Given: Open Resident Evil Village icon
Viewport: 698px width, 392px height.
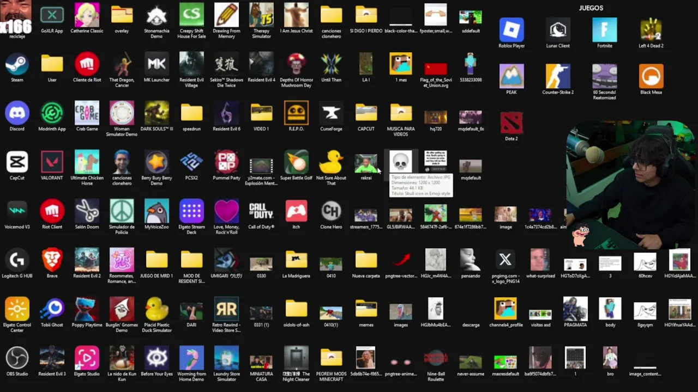Looking at the screenshot, I should [x=191, y=64].
